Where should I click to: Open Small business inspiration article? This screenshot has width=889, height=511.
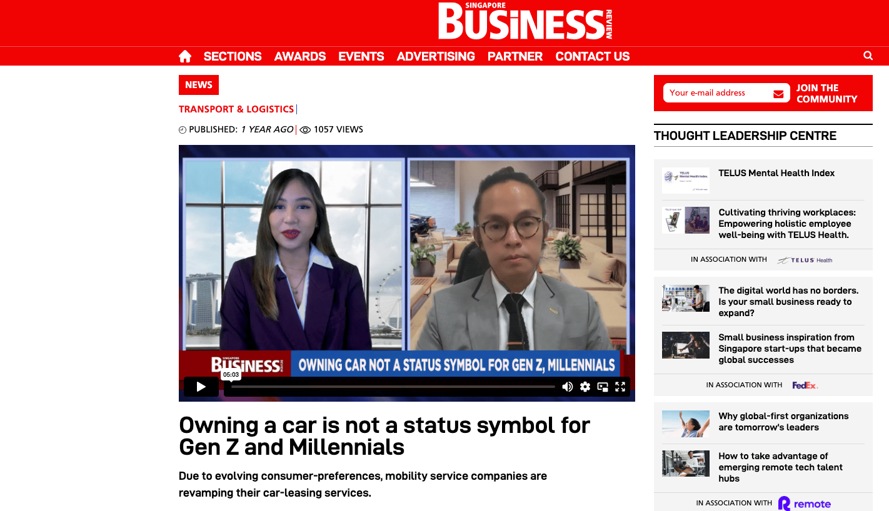pyautogui.click(x=790, y=349)
